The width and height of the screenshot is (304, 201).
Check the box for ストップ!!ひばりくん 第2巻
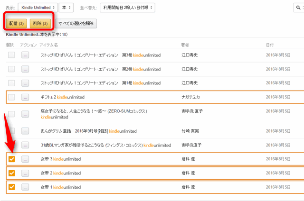click(x=11, y=69)
